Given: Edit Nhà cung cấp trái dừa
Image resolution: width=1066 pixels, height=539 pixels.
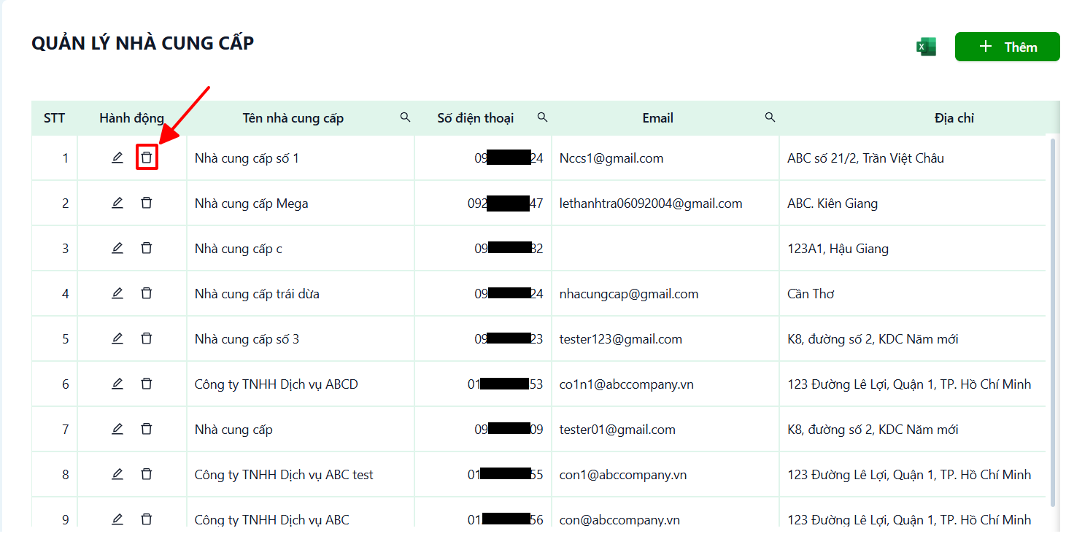Looking at the screenshot, I should [x=117, y=293].
